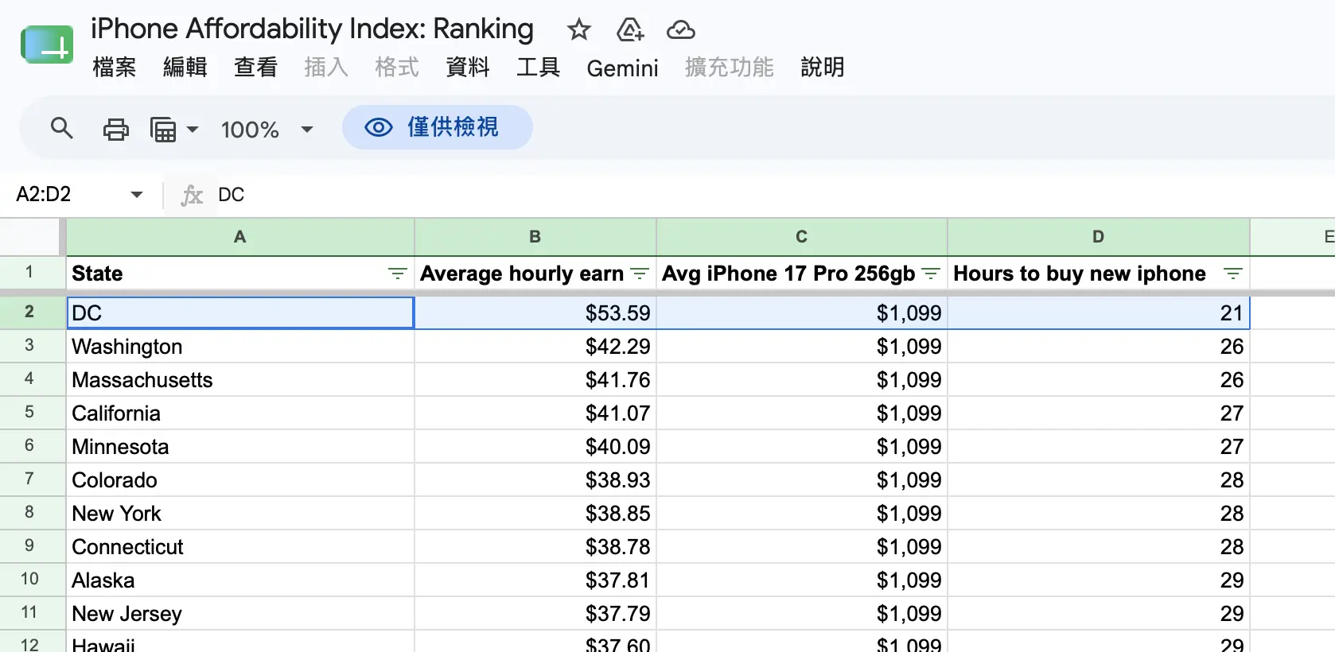Open the 插入 menu
Viewport: 1335px width, 652px height.
pyautogui.click(x=326, y=68)
